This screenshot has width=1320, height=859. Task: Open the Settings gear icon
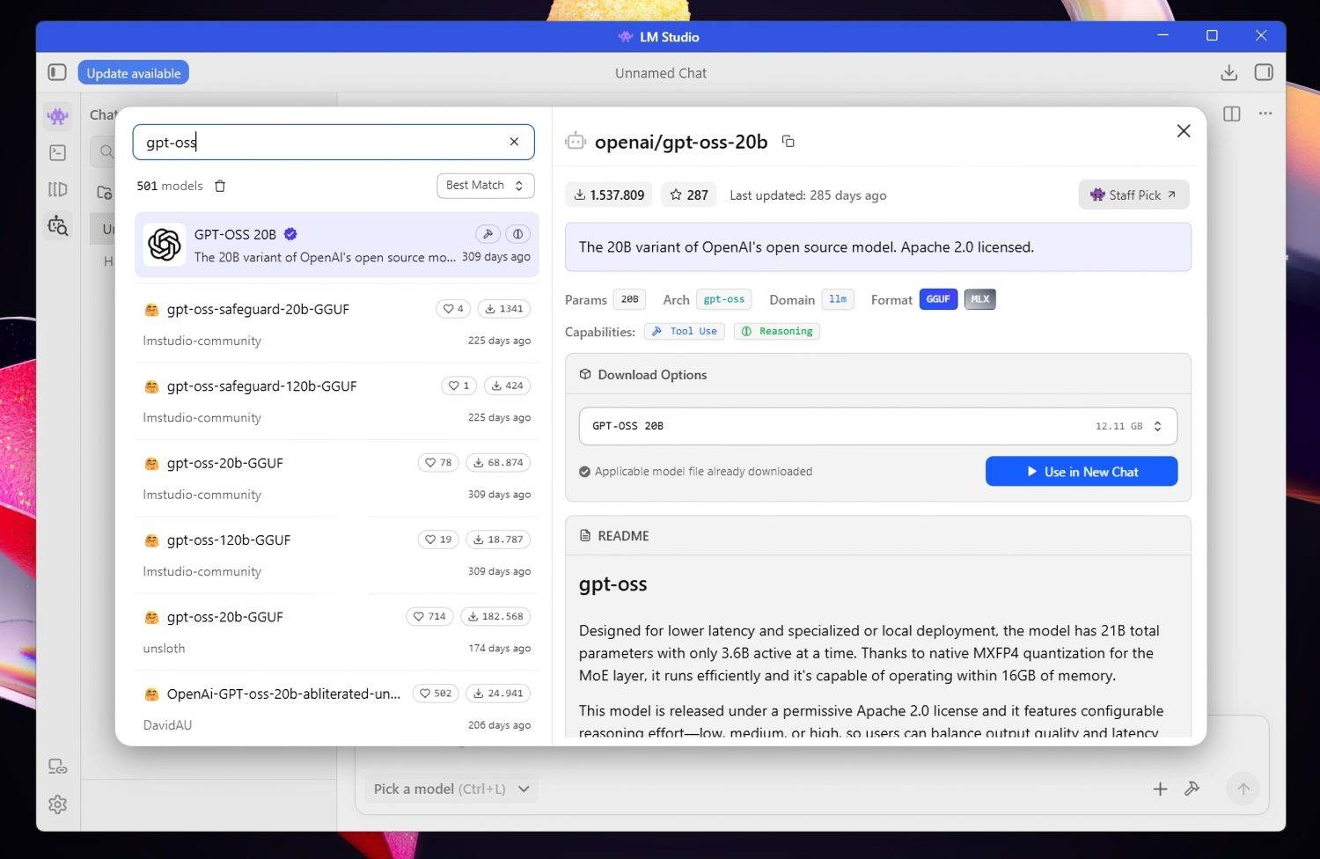click(x=58, y=804)
